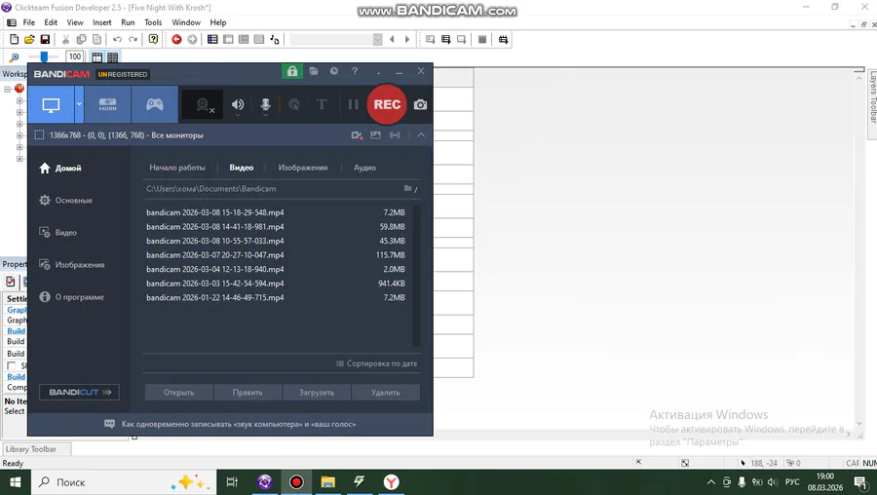Toggle microphone recording in Bandicam
Image resolution: width=877 pixels, height=495 pixels.
click(266, 104)
